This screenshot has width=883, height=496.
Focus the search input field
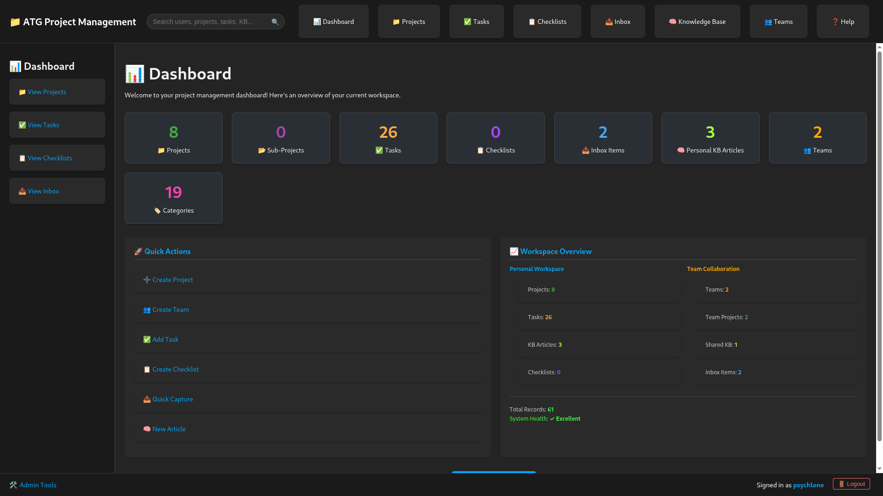point(209,22)
